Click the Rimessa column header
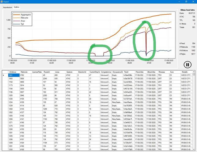 (x=162, y=72)
